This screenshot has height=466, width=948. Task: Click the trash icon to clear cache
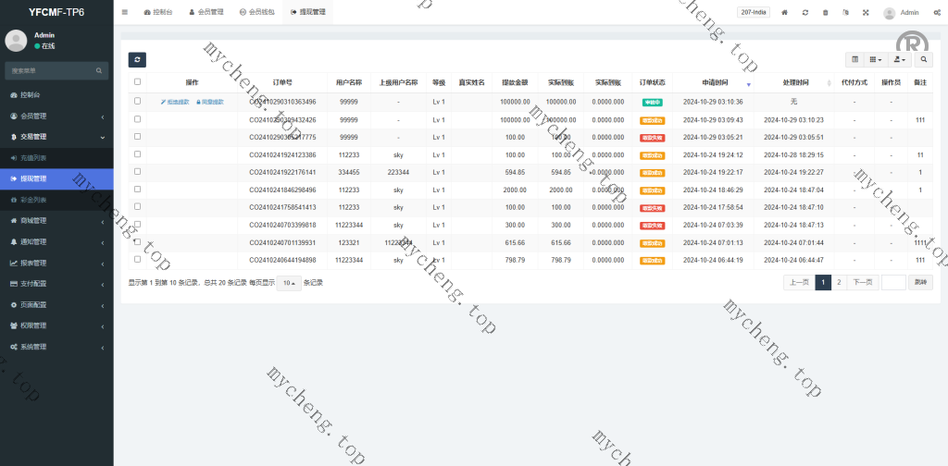pos(826,13)
